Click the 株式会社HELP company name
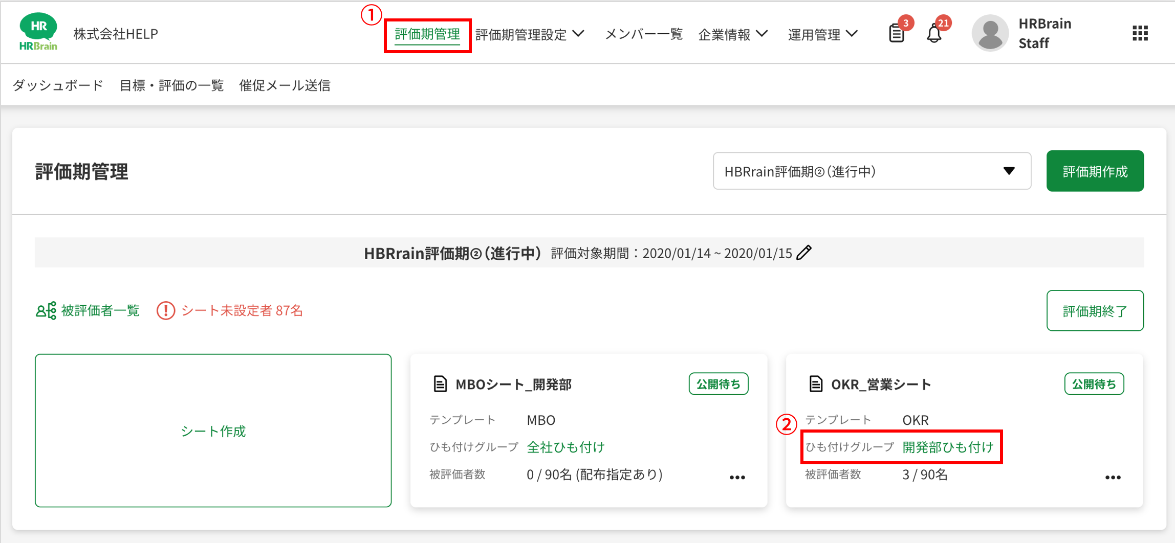 point(116,34)
